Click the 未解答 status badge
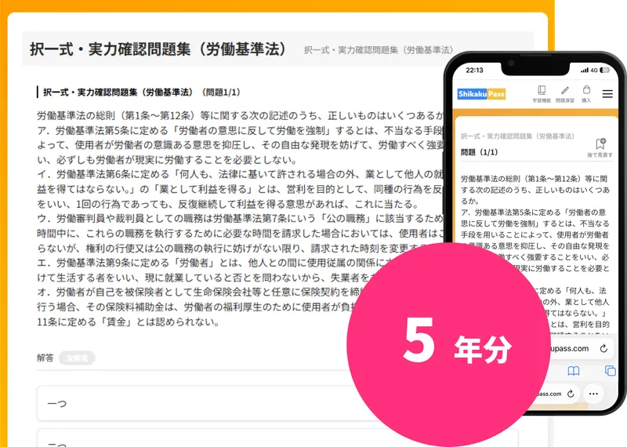The width and height of the screenshot is (627, 447). pyautogui.click(x=77, y=358)
